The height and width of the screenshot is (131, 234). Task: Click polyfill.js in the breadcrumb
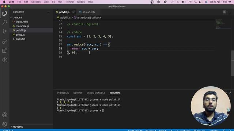pos(65,17)
